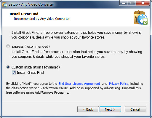Close the setup window with the X
The height and width of the screenshot is (118, 152).
(143, 4)
